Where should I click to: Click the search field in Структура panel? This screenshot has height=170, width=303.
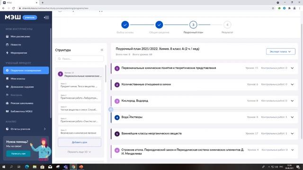80,59
